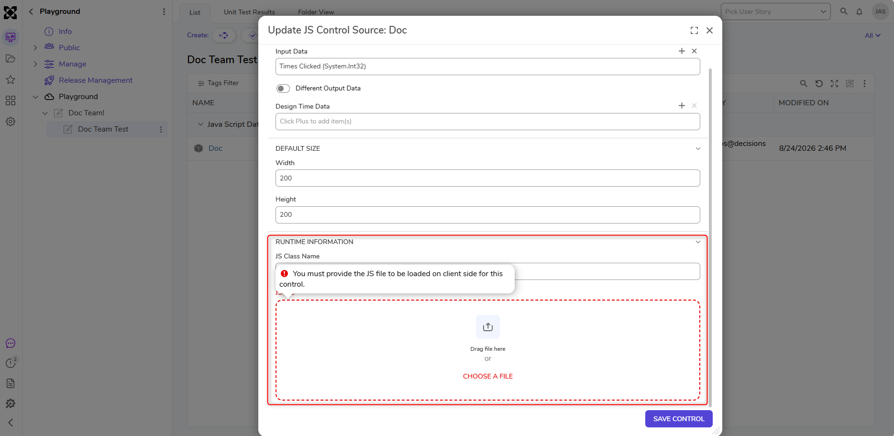Image resolution: width=894 pixels, height=436 pixels.
Task: Open the system gear wrench icon
Action: pos(11,403)
